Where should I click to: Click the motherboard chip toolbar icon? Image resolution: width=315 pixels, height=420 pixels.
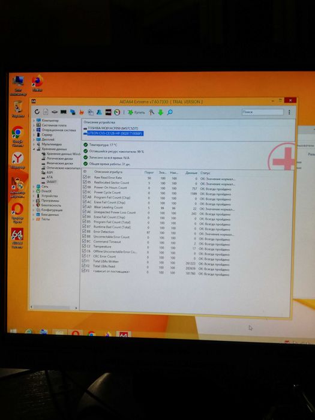tap(55, 112)
